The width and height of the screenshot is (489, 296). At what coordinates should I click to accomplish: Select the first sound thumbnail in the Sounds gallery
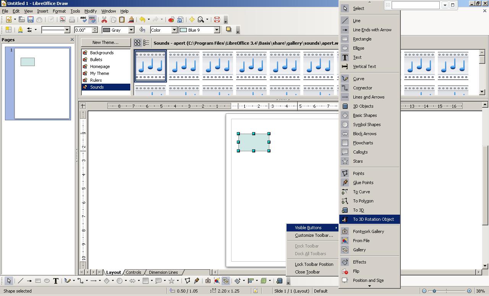point(150,66)
